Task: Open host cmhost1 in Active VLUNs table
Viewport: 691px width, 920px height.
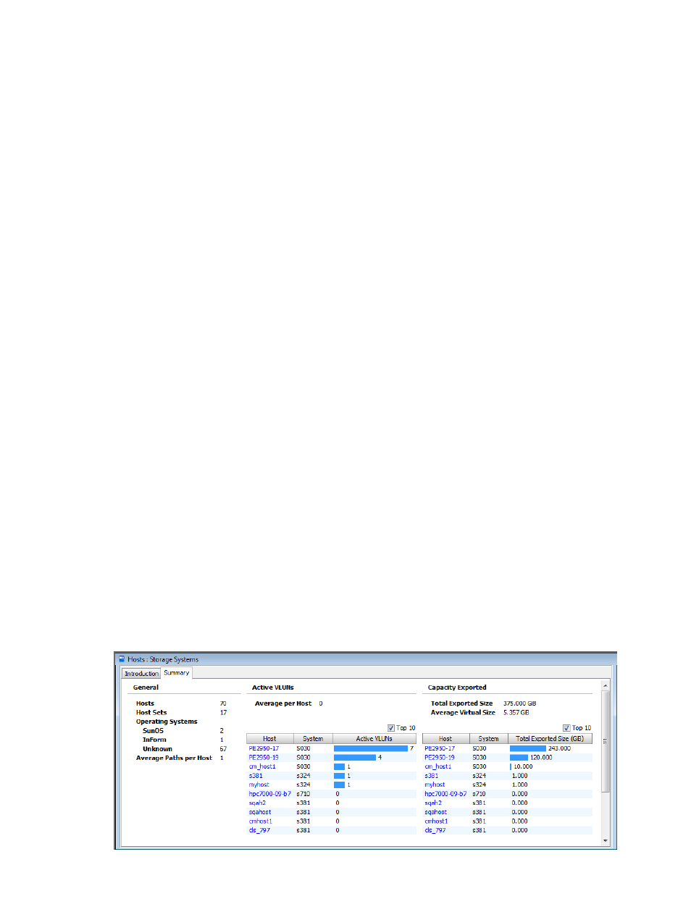Action: [x=261, y=821]
